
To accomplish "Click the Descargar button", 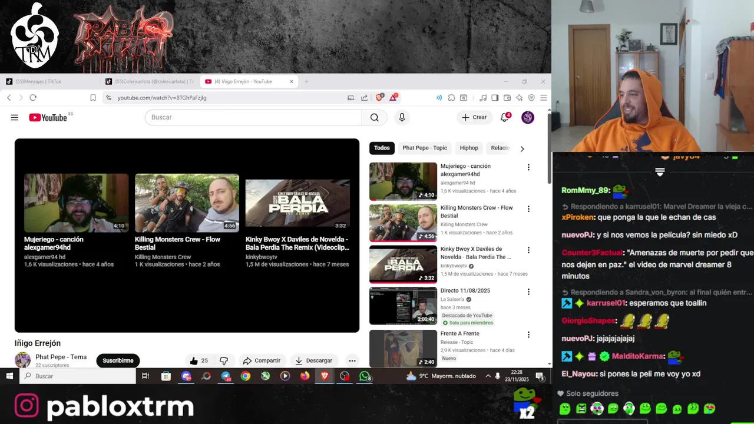I will [313, 360].
